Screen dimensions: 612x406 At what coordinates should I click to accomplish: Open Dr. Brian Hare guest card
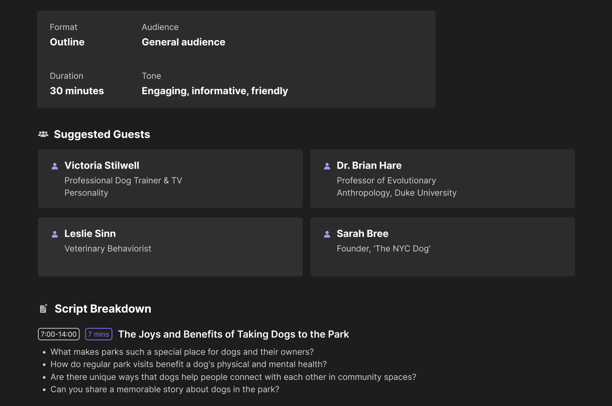442,179
